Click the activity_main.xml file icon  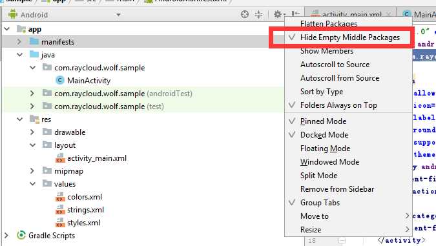60,158
